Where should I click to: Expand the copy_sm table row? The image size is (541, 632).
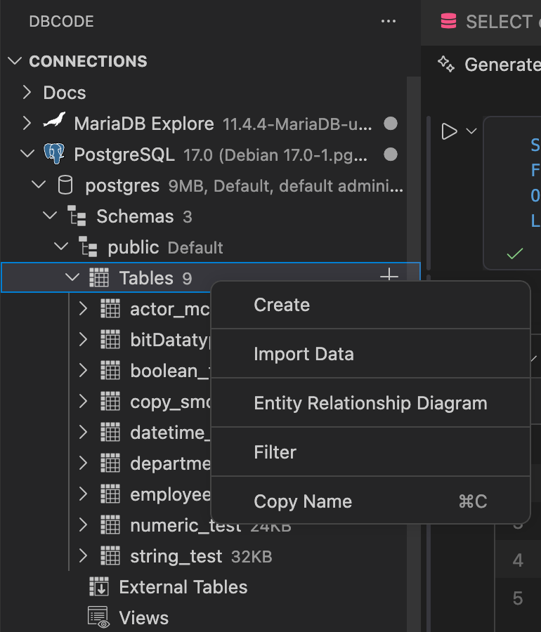point(83,401)
